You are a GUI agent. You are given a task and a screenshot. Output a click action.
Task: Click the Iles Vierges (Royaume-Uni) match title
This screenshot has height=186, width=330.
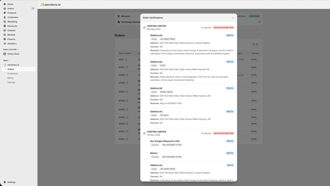click(x=165, y=141)
